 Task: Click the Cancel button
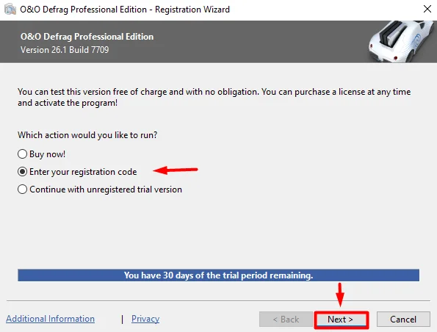[x=403, y=320]
